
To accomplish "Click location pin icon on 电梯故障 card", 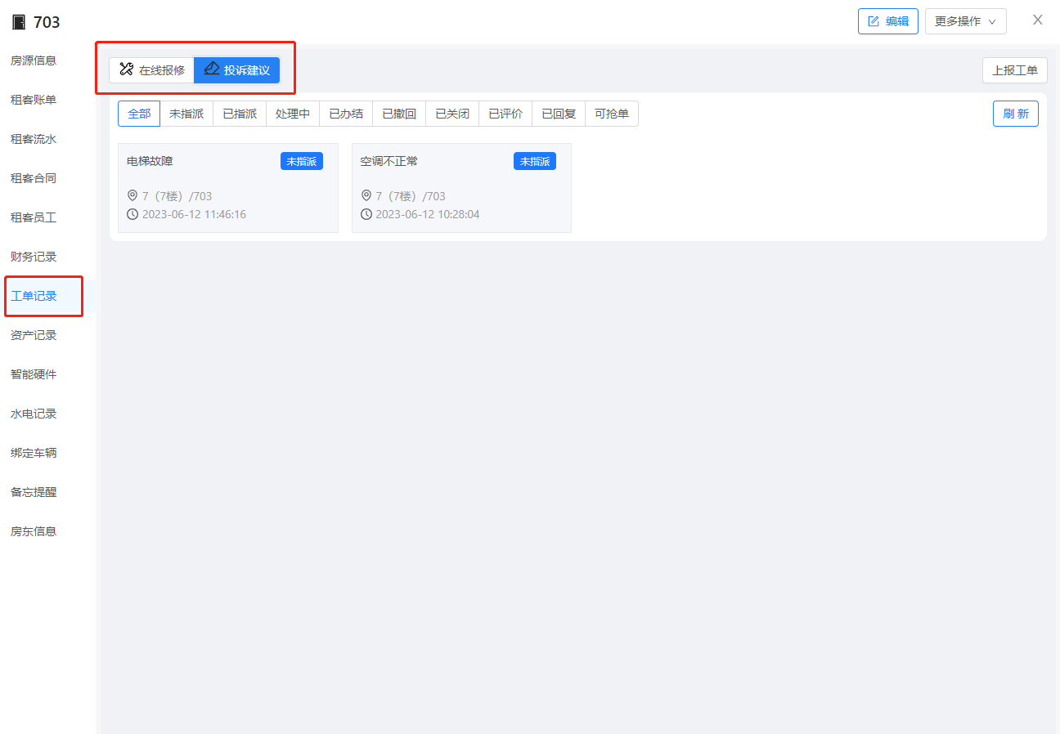I will point(132,196).
